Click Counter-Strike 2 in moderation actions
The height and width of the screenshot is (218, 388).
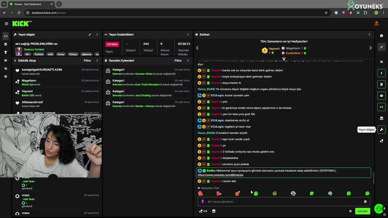click(145, 74)
